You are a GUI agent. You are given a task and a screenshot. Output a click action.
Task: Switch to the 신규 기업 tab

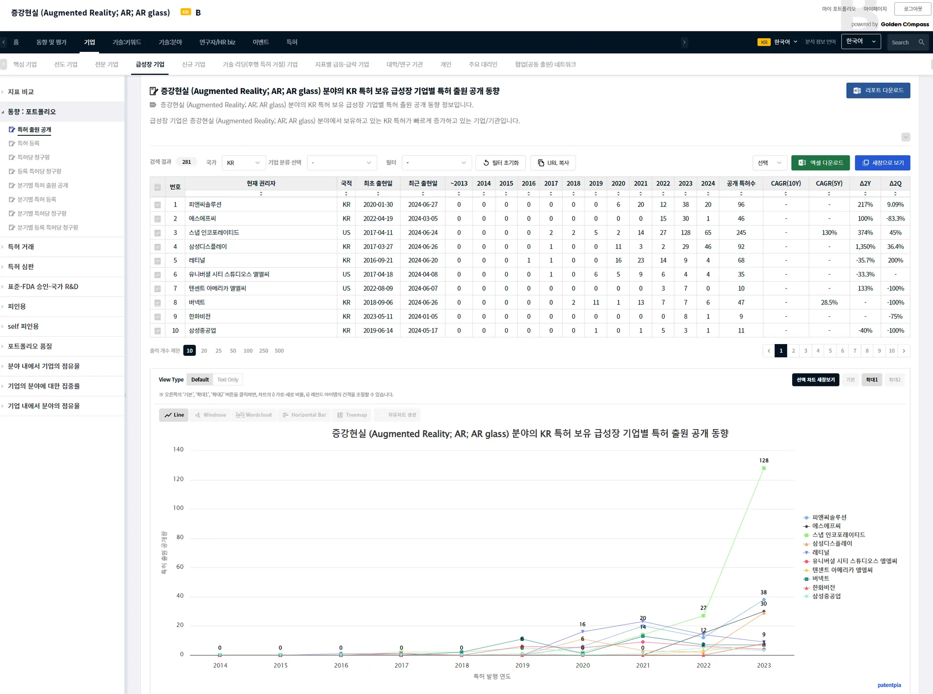click(193, 65)
